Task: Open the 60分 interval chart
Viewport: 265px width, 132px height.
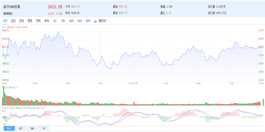Action: (x=88, y=21)
